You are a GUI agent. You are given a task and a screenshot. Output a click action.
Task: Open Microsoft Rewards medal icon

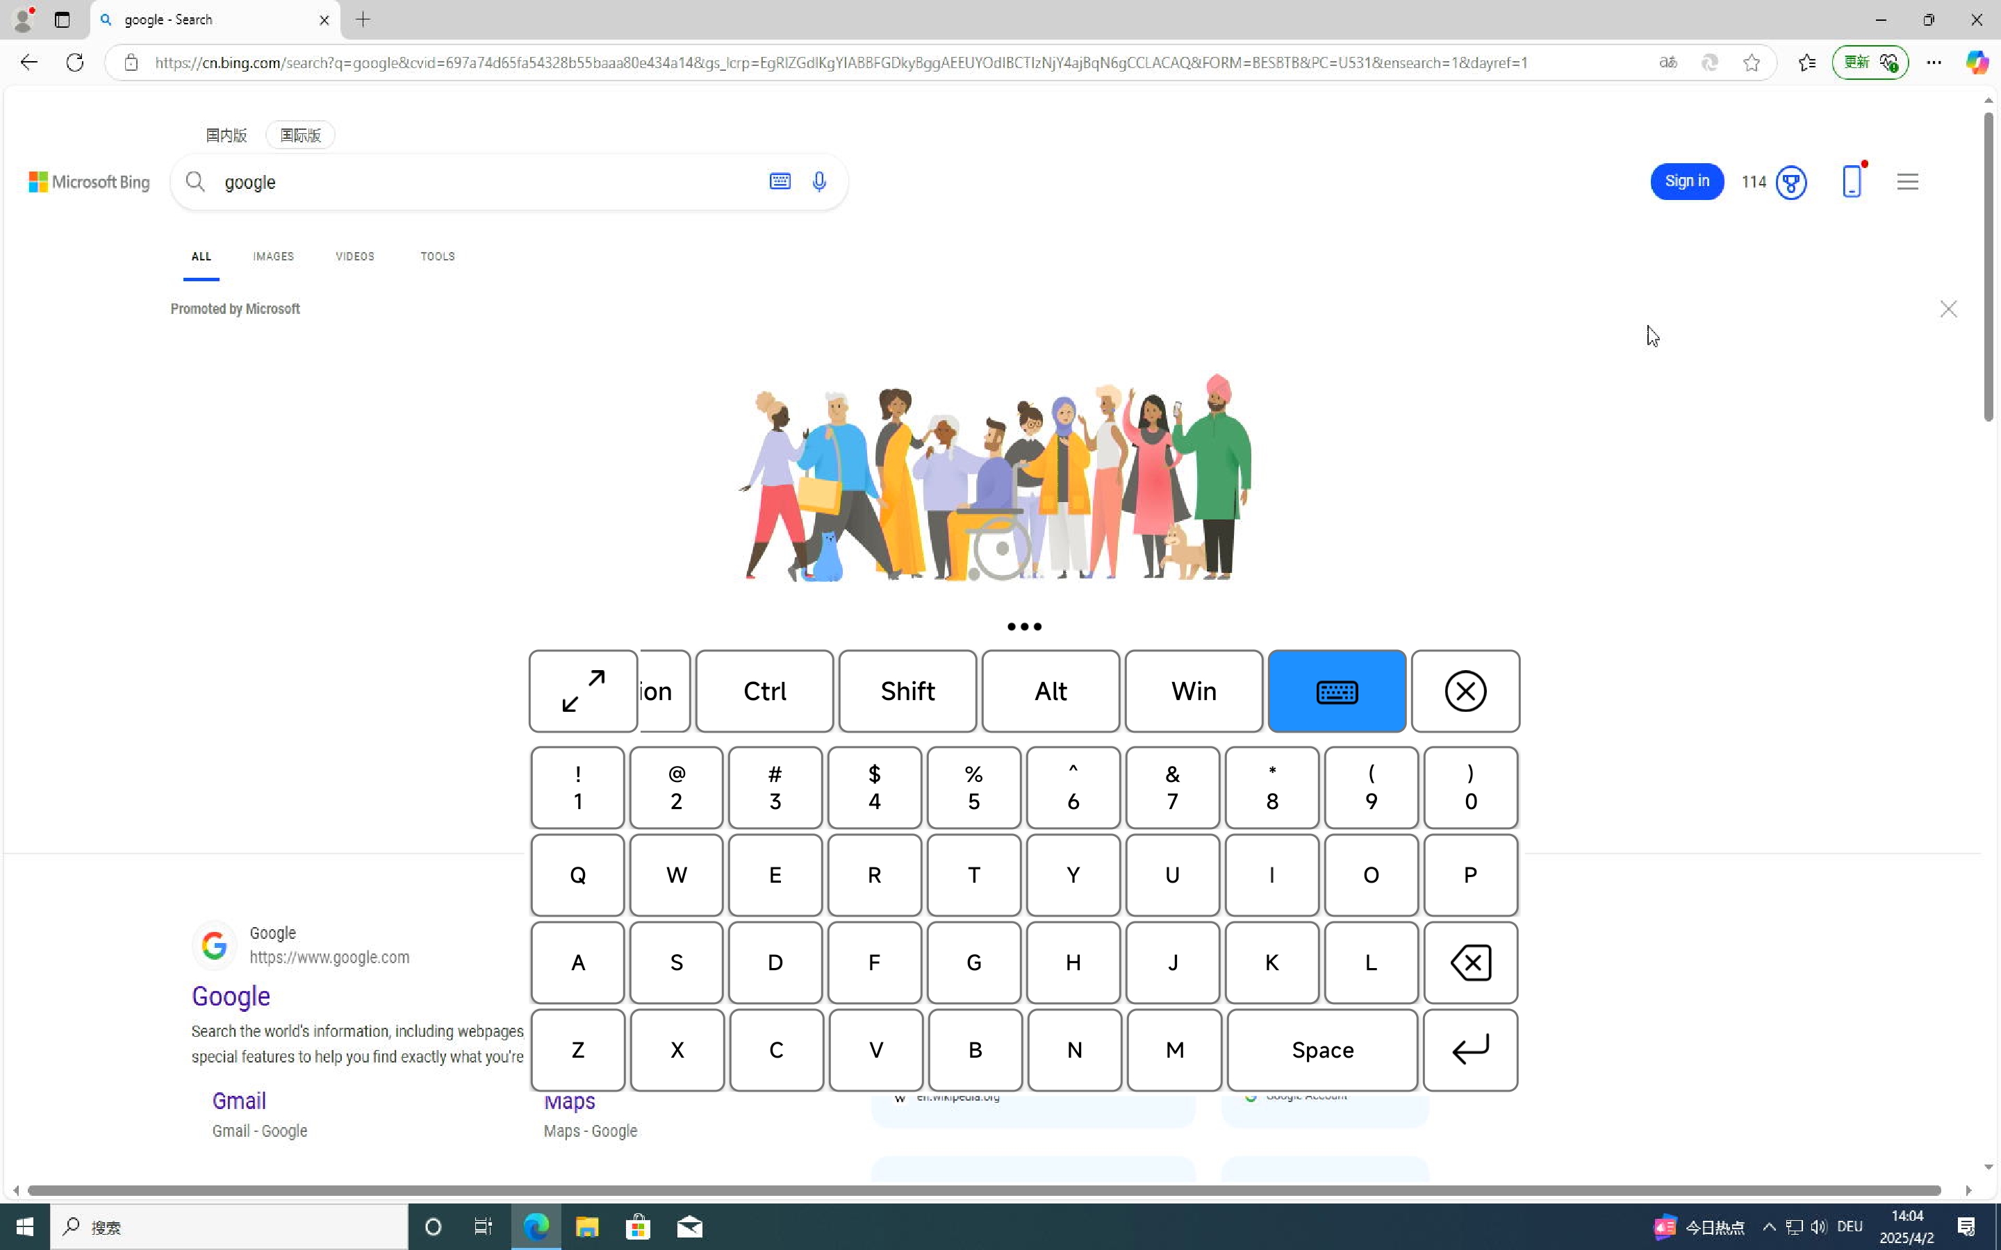pyautogui.click(x=1790, y=183)
